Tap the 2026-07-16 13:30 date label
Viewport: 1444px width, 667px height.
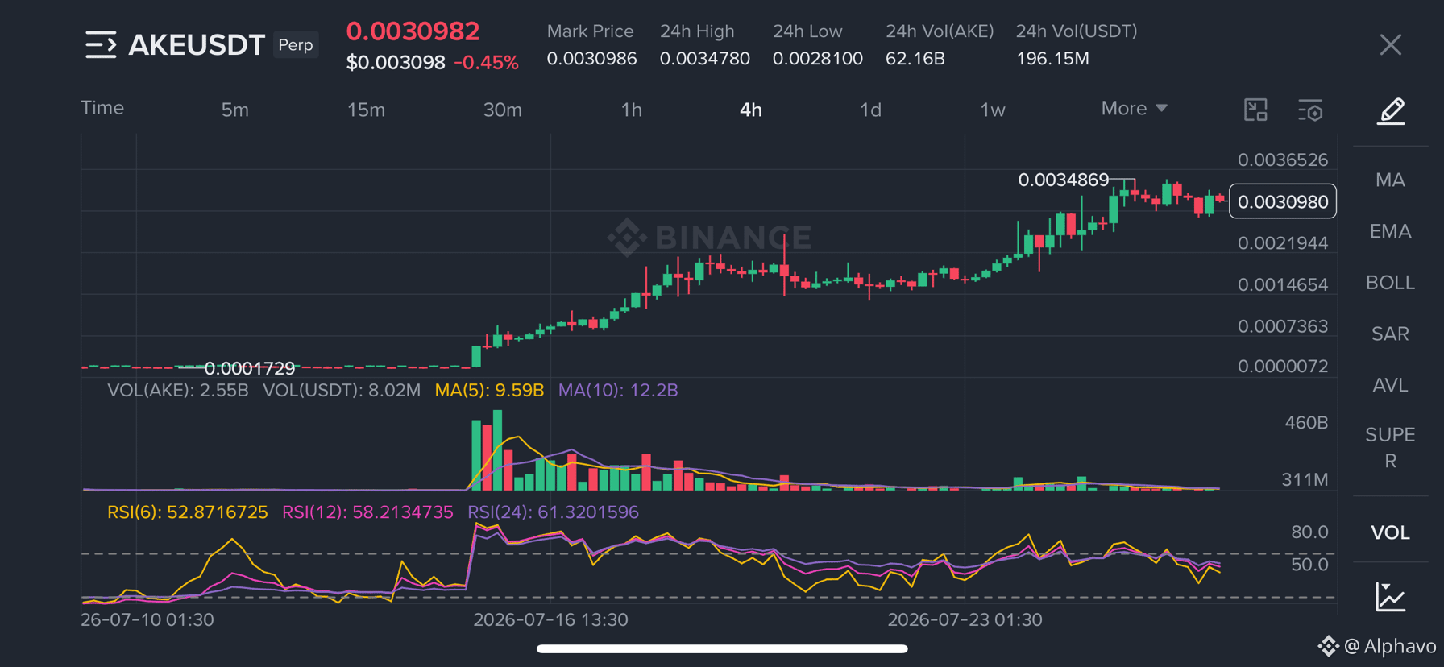(x=550, y=620)
